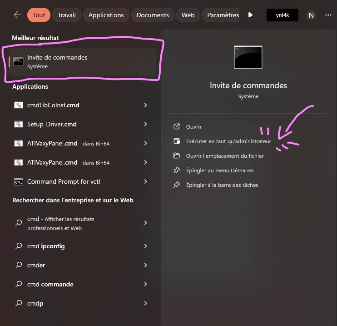Click the large Command Prompt preview icon
337x326 pixels.
[x=248, y=57]
